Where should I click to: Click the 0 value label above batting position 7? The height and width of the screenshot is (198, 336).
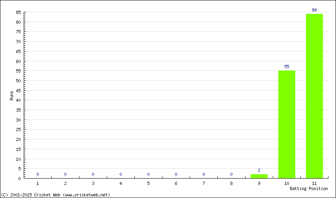pyautogui.click(x=204, y=174)
